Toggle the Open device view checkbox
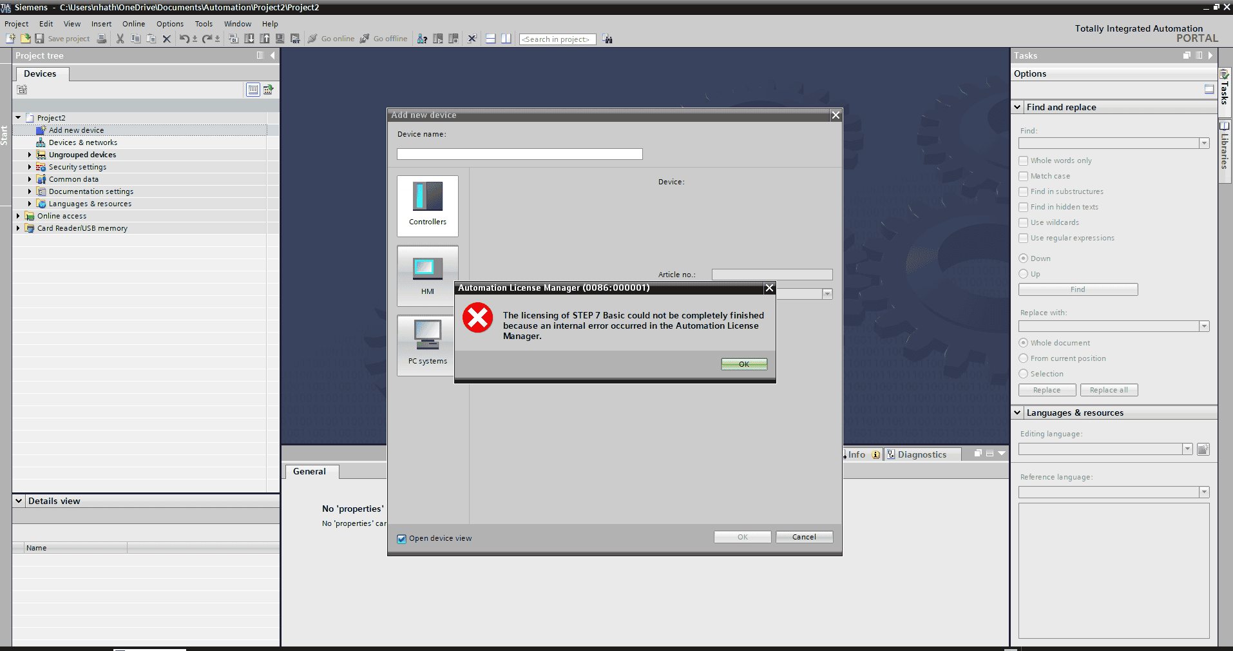 coord(402,539)
